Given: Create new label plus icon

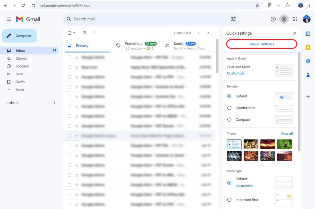Looking at the screenshot, I should (55, 103).
